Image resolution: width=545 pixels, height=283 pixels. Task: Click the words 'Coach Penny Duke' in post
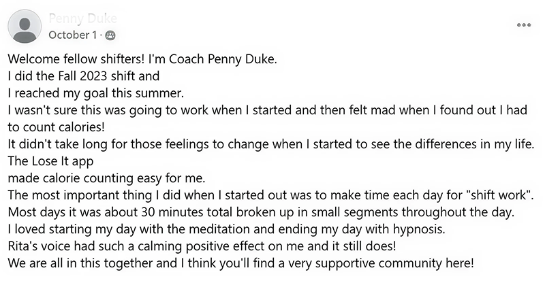click(x=223, y=59)
